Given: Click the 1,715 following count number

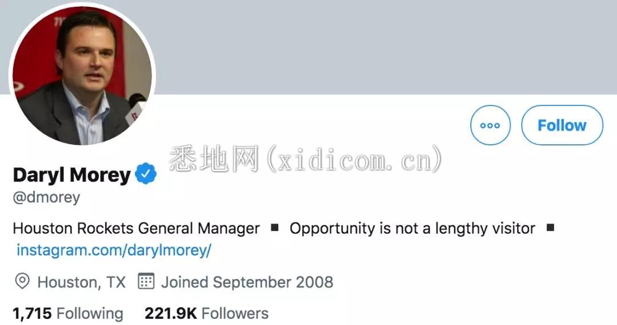Looking at the screenshot, I should [32, 313].
